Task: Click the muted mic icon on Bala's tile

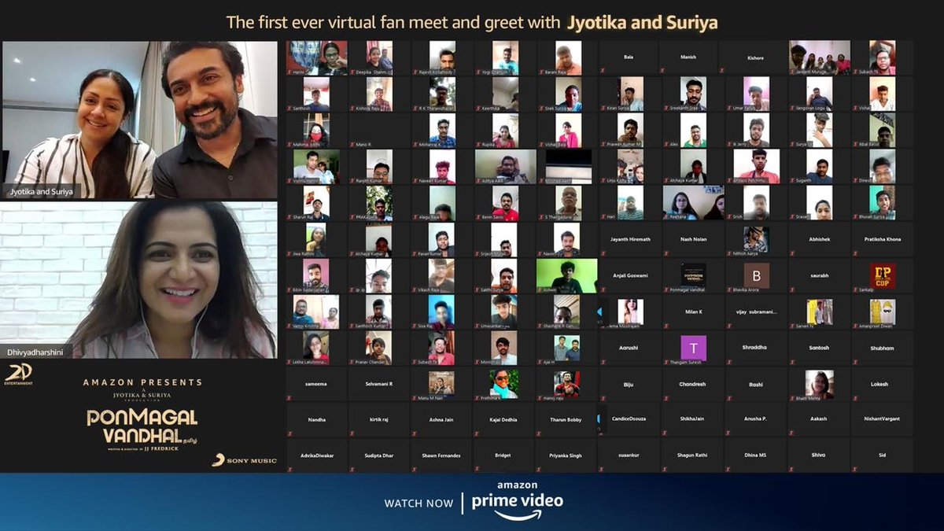Action: point(602,72)
